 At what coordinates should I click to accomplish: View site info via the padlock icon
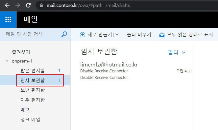(x=41, y=5)
